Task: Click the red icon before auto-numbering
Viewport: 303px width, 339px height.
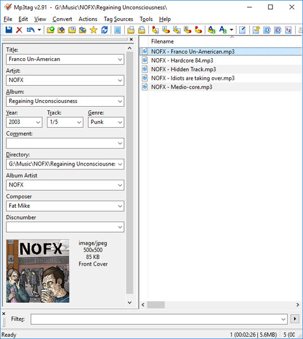Action: coord(278,30)
